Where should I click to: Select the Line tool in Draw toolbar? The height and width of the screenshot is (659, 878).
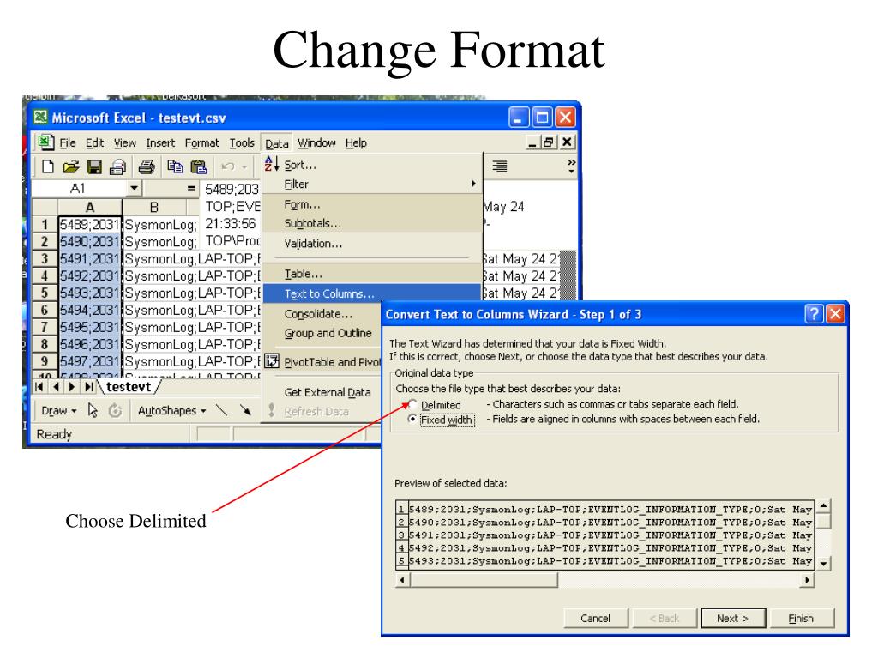point(222,411)
